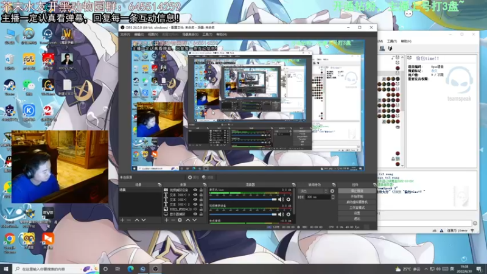Open the 工具(T) menu in OBS
This screenshot has height=274, width=487.
coord(207,35)
